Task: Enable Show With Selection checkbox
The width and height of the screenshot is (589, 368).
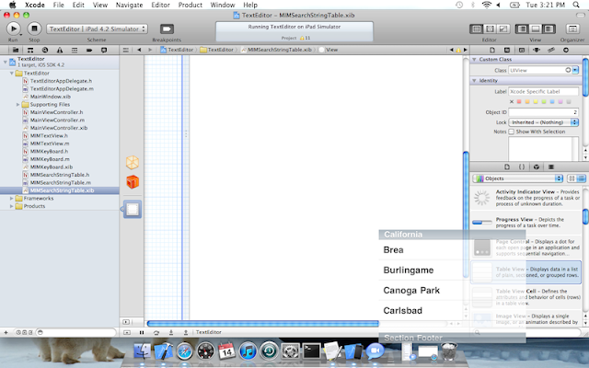Action: pyautogui.click(x=512, y=132)
